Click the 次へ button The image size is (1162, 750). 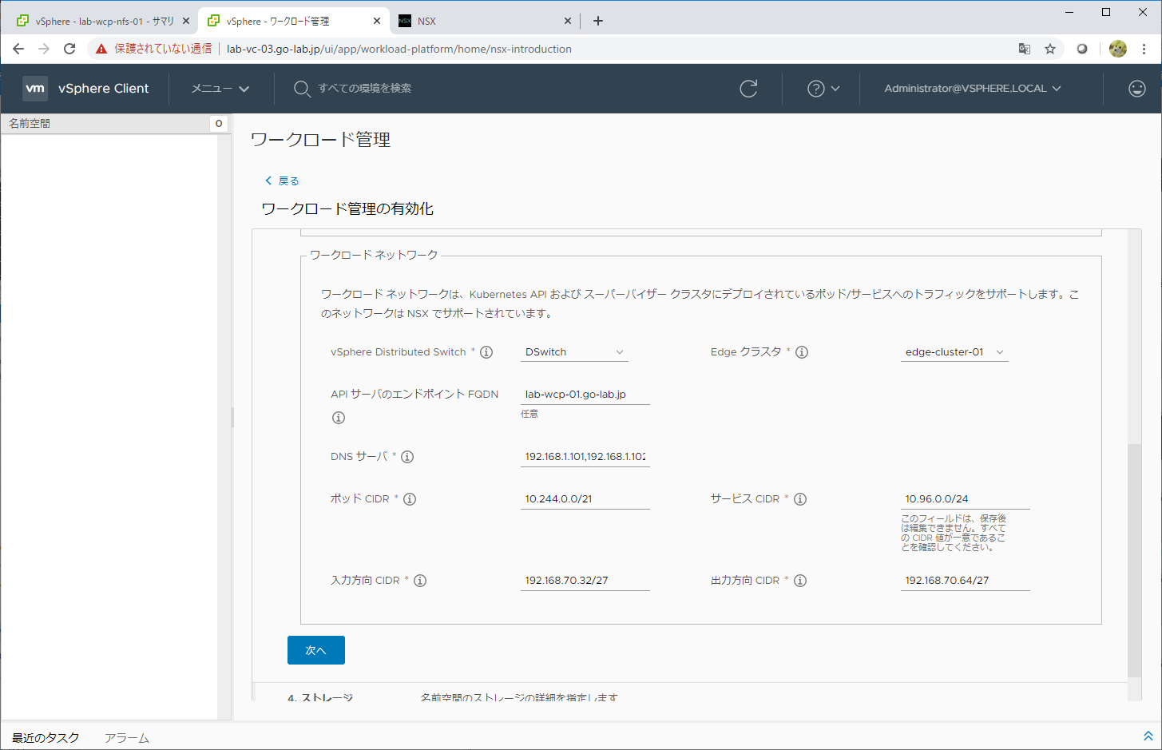click(316, 650)
